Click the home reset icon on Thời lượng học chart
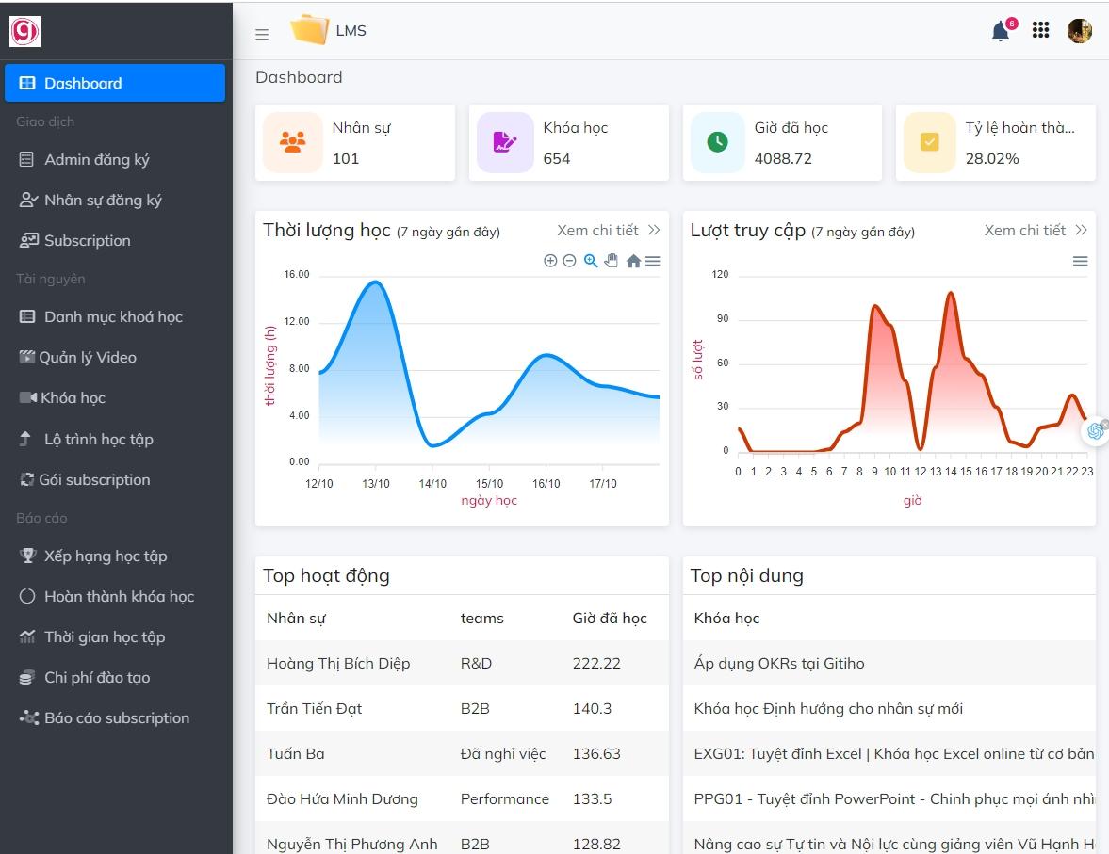The width and height of the screenshot is (1109, 854). [633, 261]
